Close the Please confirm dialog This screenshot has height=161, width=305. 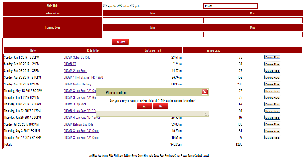coord(205,92)
